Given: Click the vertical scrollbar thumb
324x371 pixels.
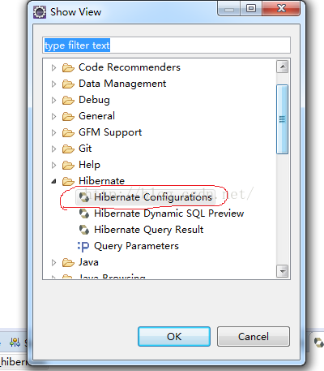Looking at the screenshot, I should pos(283,119).
